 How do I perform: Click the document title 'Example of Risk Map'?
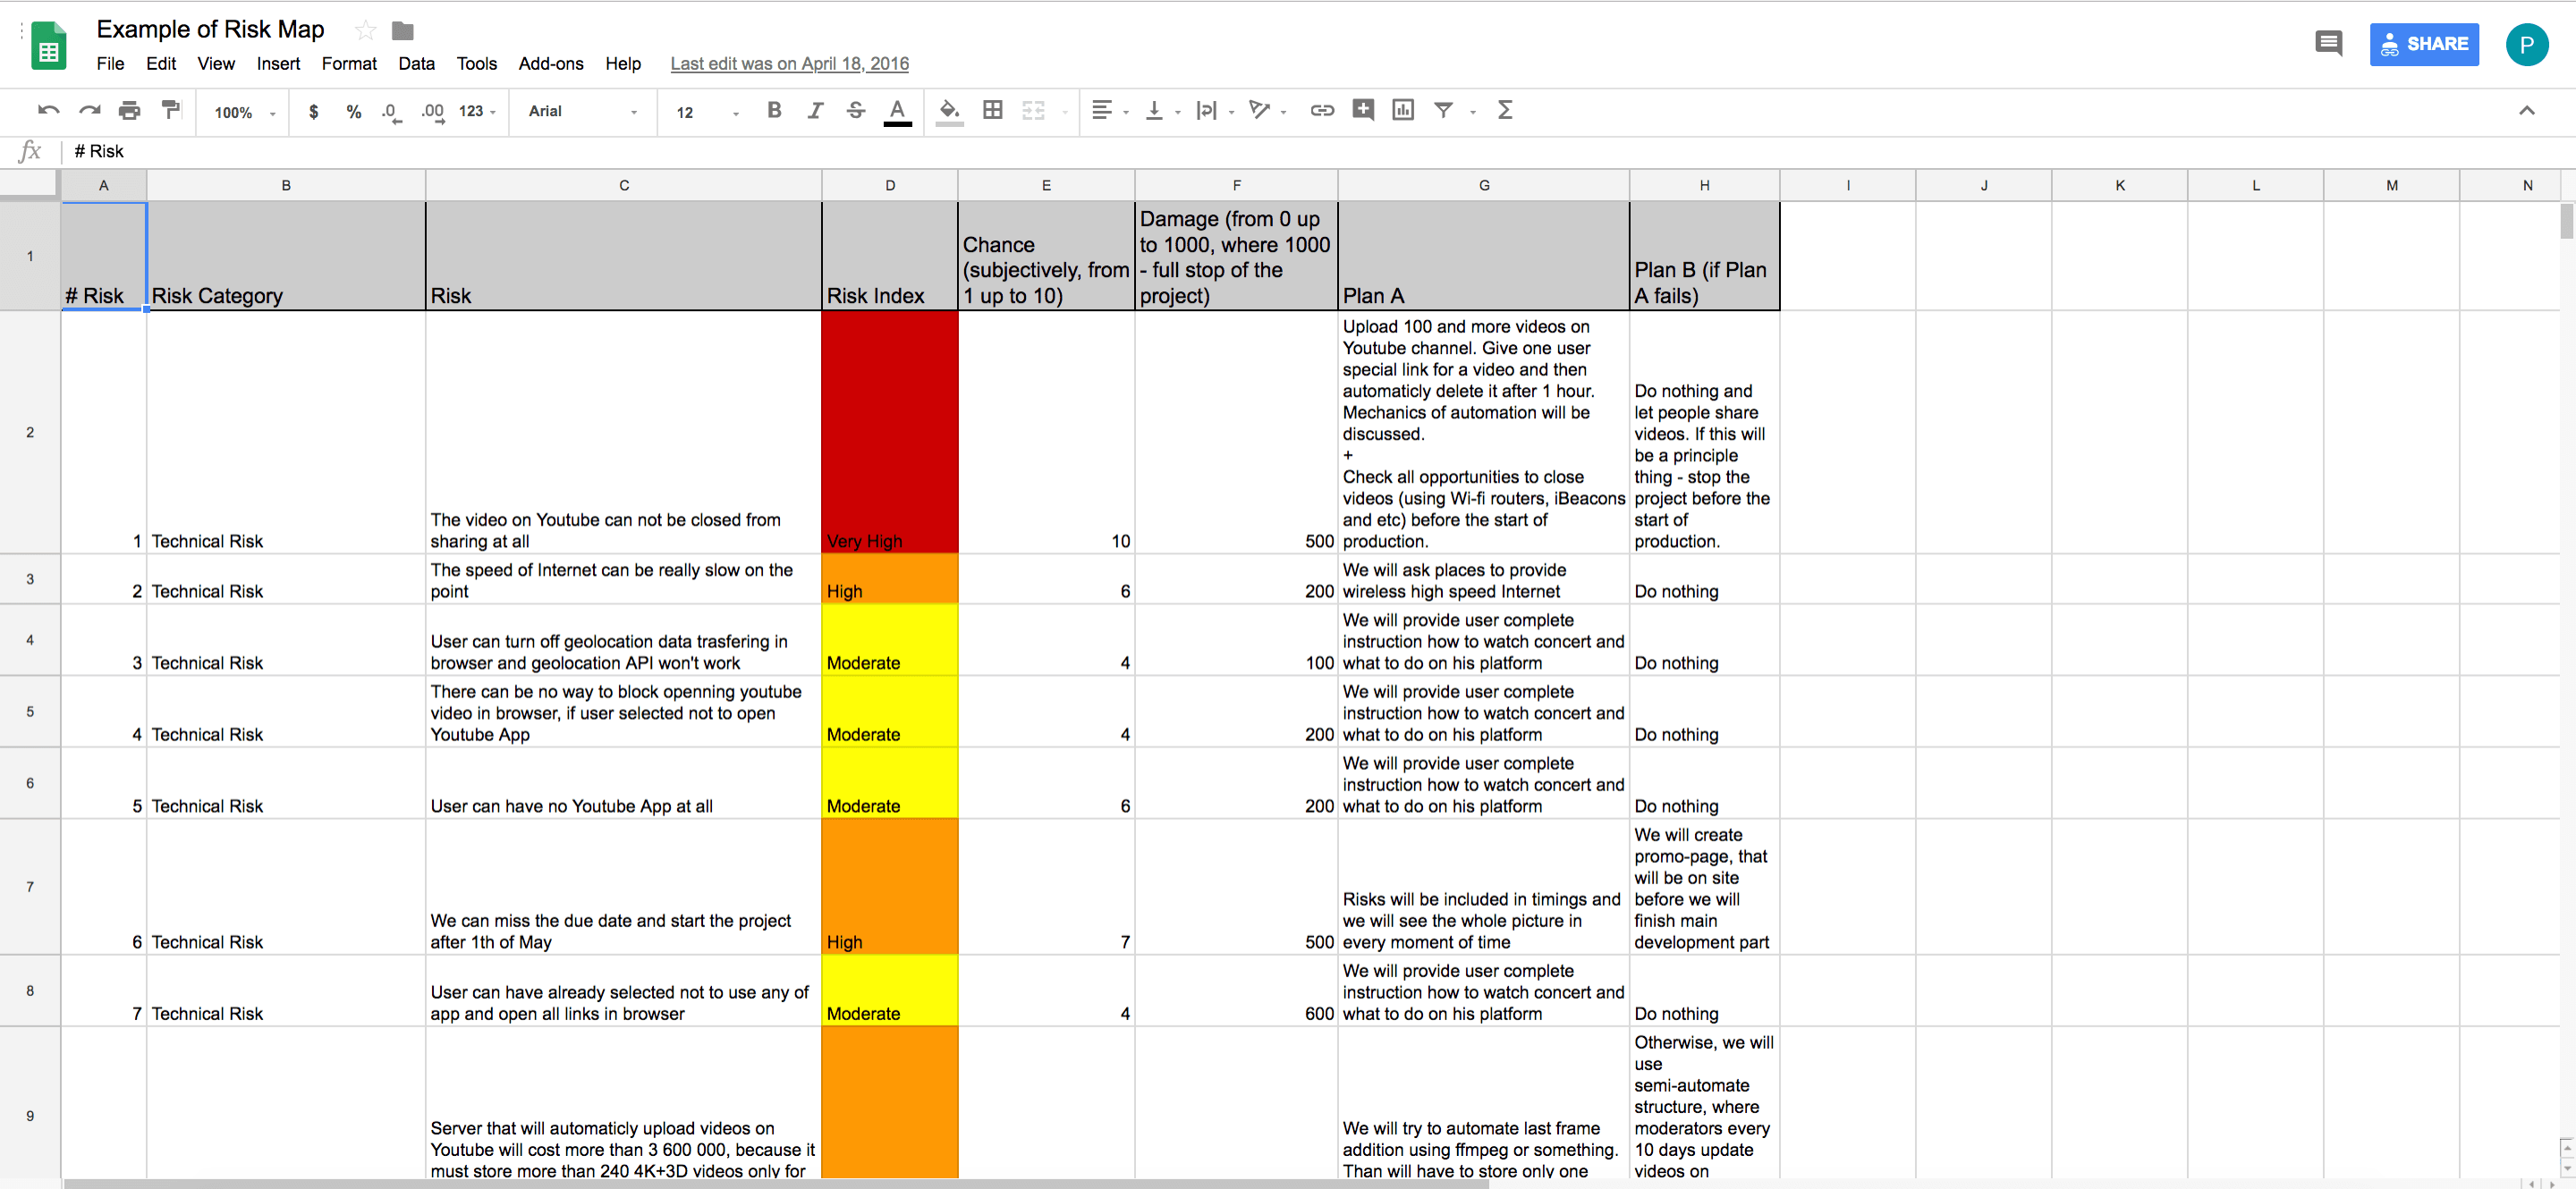click(x=210, y=30)
